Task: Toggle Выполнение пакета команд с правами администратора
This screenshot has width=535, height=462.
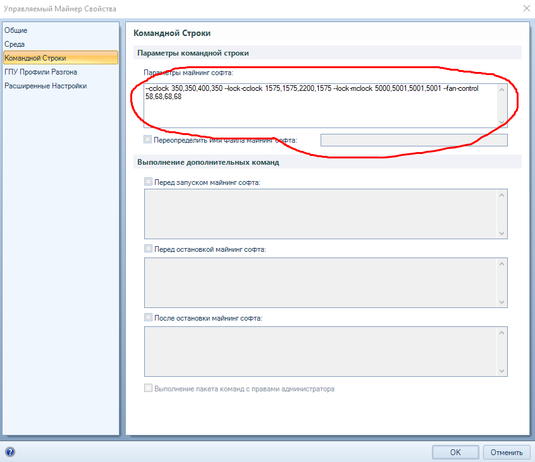Action: click(x=148, y=388)
